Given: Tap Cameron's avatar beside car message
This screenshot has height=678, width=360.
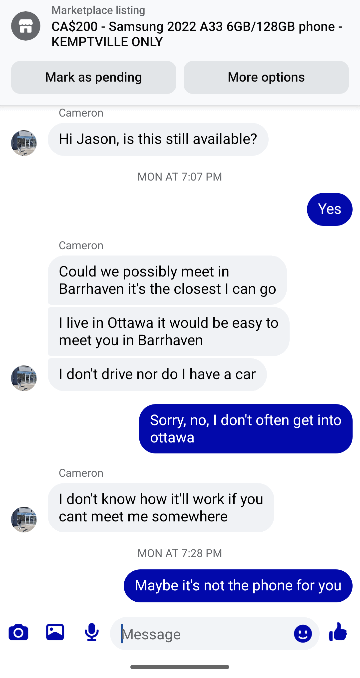Looking at the screenshot, I should pos(24,378).
